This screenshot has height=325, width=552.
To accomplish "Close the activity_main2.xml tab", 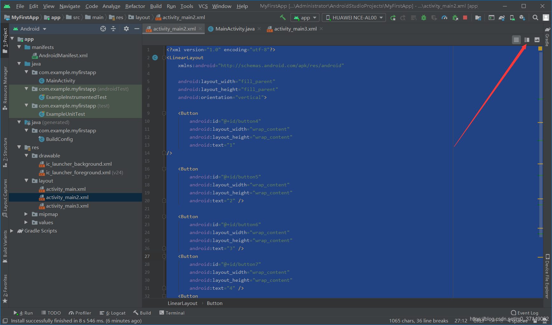I will coord(200,29).
